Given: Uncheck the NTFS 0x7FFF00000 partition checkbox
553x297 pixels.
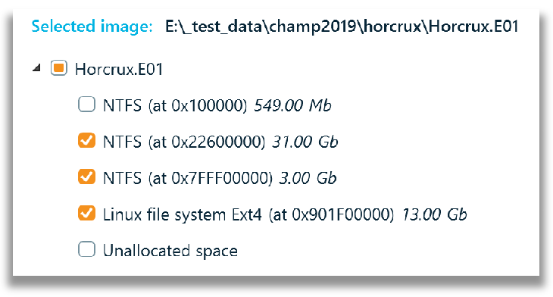Looking at the screenshot, I should tap(86, 177).
